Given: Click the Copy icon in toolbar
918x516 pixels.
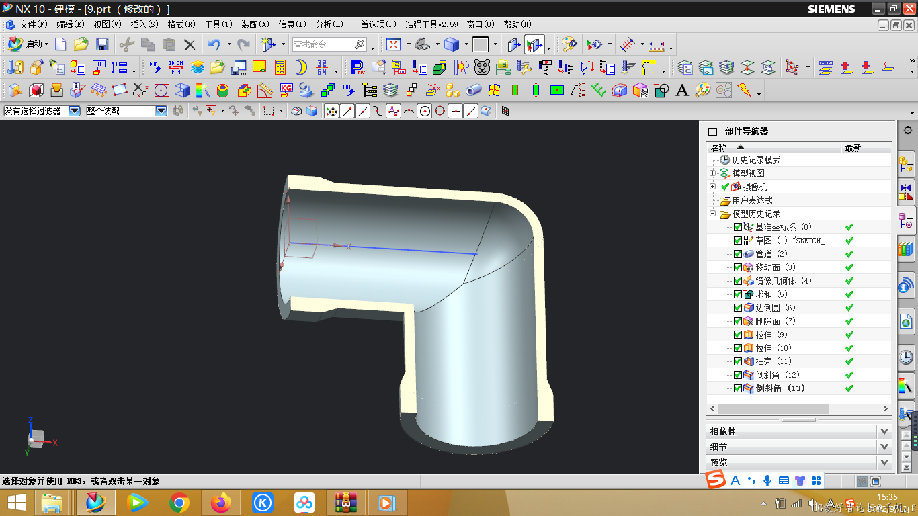Looking at the screenshot, I should coord(148,44).
